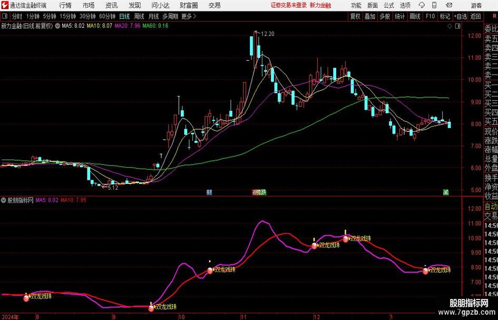Click the 统计 statistics button
This screenshot has width=498, height=320.
click(x=399, y=16)
